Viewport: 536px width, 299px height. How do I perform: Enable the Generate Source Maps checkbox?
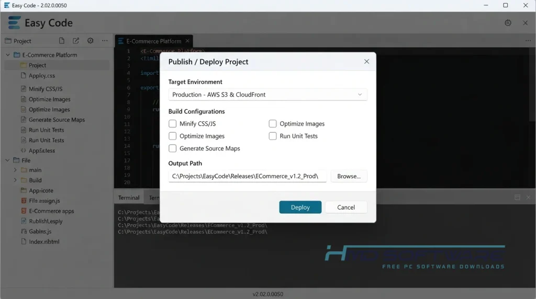(173, 148)
